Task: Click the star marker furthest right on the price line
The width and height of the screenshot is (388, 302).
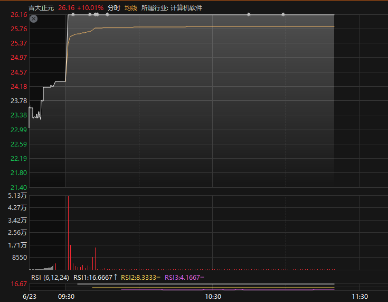Action: [283, 15]
